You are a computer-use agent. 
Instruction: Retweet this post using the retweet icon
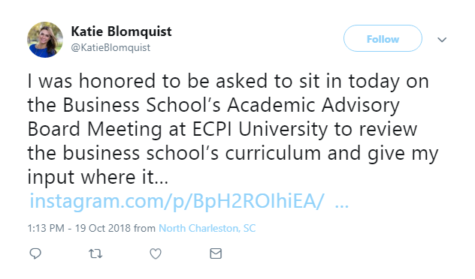point(95,253)
